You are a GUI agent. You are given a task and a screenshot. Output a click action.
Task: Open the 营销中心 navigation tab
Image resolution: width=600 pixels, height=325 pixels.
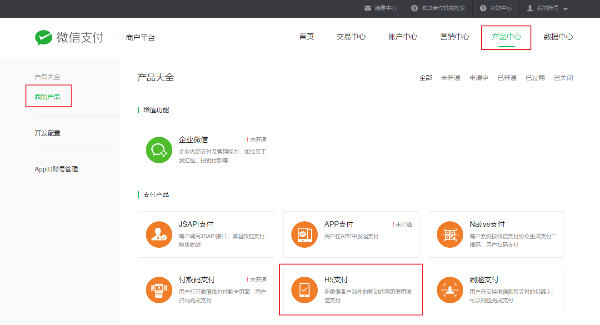tap(455, 37)
